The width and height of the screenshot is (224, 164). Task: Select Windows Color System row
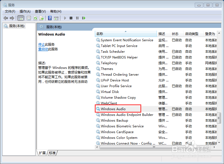[x=156, y=137]
